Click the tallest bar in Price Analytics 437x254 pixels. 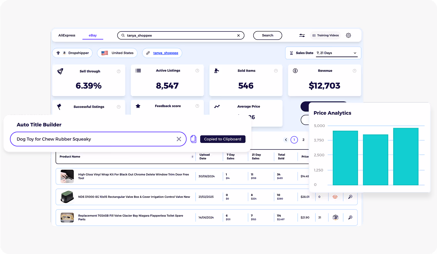[x=406, y=156]
